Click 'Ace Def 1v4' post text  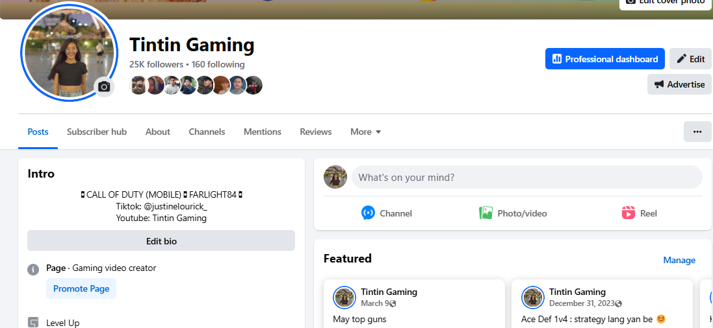593,319
